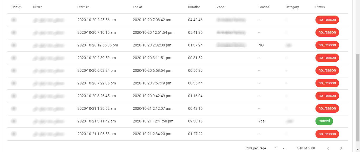Click no_reason badge for 04:42:46 duration row
360x152 pixels.
(327, 20)
